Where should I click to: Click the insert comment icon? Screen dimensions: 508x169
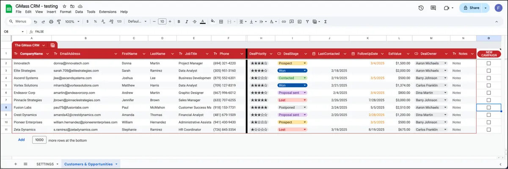tap(292, 22)
